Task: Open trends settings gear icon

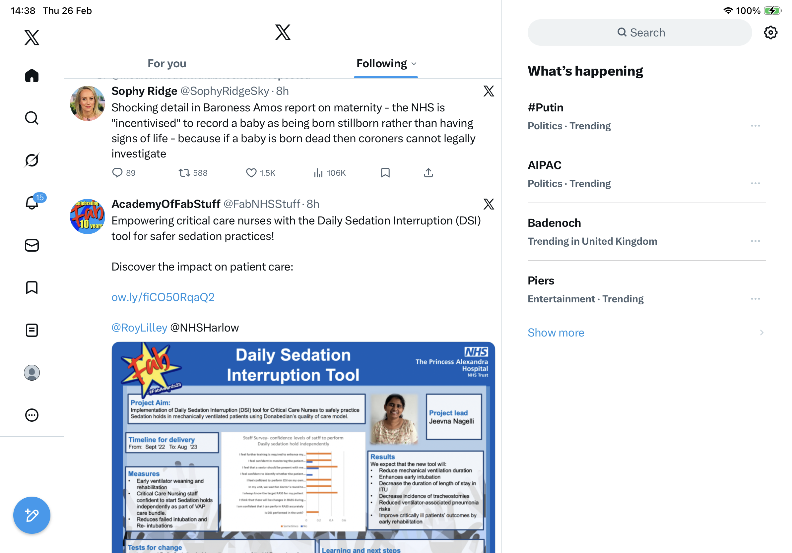Action: (770, 33)
